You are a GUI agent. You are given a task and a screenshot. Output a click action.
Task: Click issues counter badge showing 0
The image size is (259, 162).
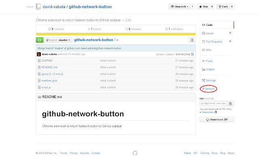click(x=230, y=33)
